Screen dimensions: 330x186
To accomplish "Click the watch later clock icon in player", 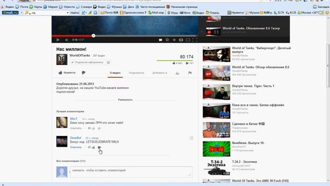I will click(174, 40).
